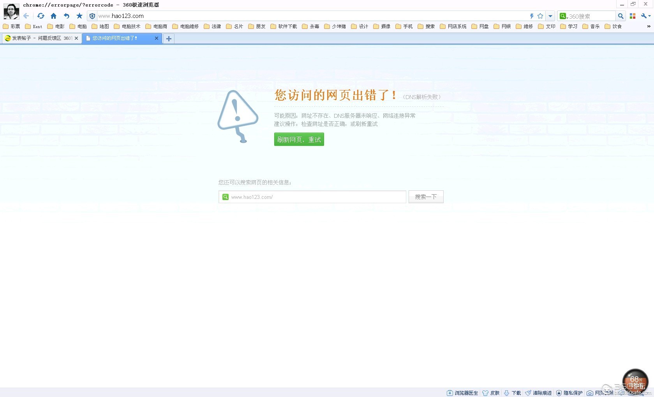Image resolution: width=654 pixels, height=397 pixels.
Task: Close the 发表帖子 tab
Action: pos(76,38)
